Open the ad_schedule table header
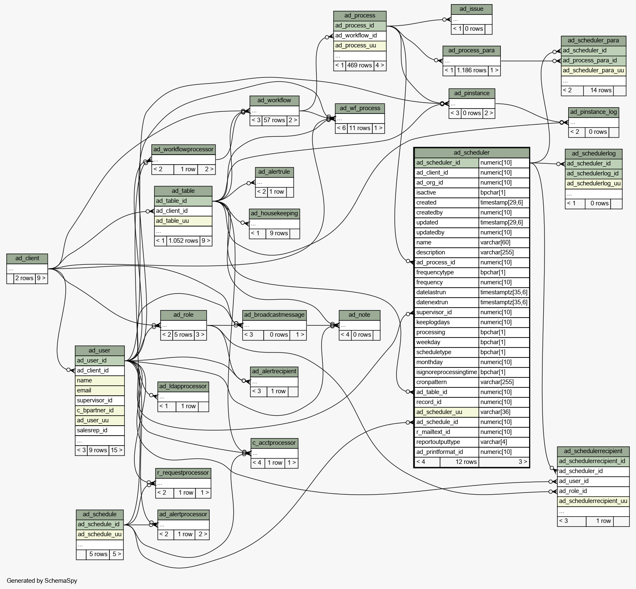The width and height of the screenshot is (636, 589). [99, 515]
